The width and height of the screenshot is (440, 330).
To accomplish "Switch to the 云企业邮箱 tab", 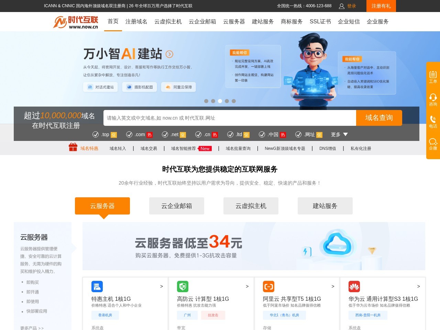I will (x=177, y=206).
